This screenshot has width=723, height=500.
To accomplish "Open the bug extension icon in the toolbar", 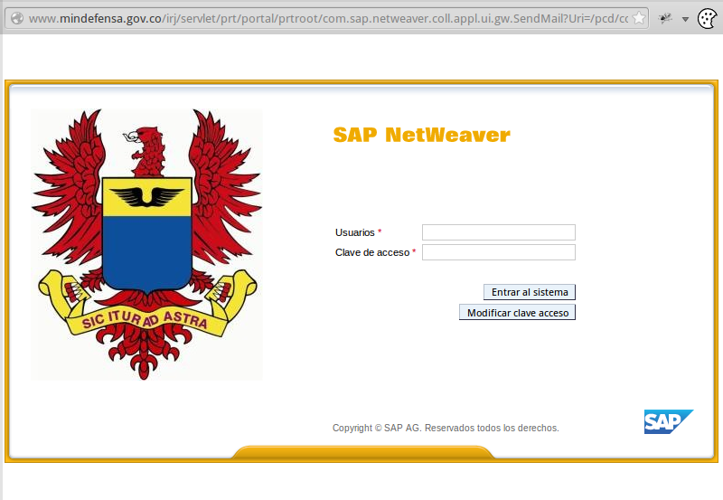I will click(x=665, y=18).
